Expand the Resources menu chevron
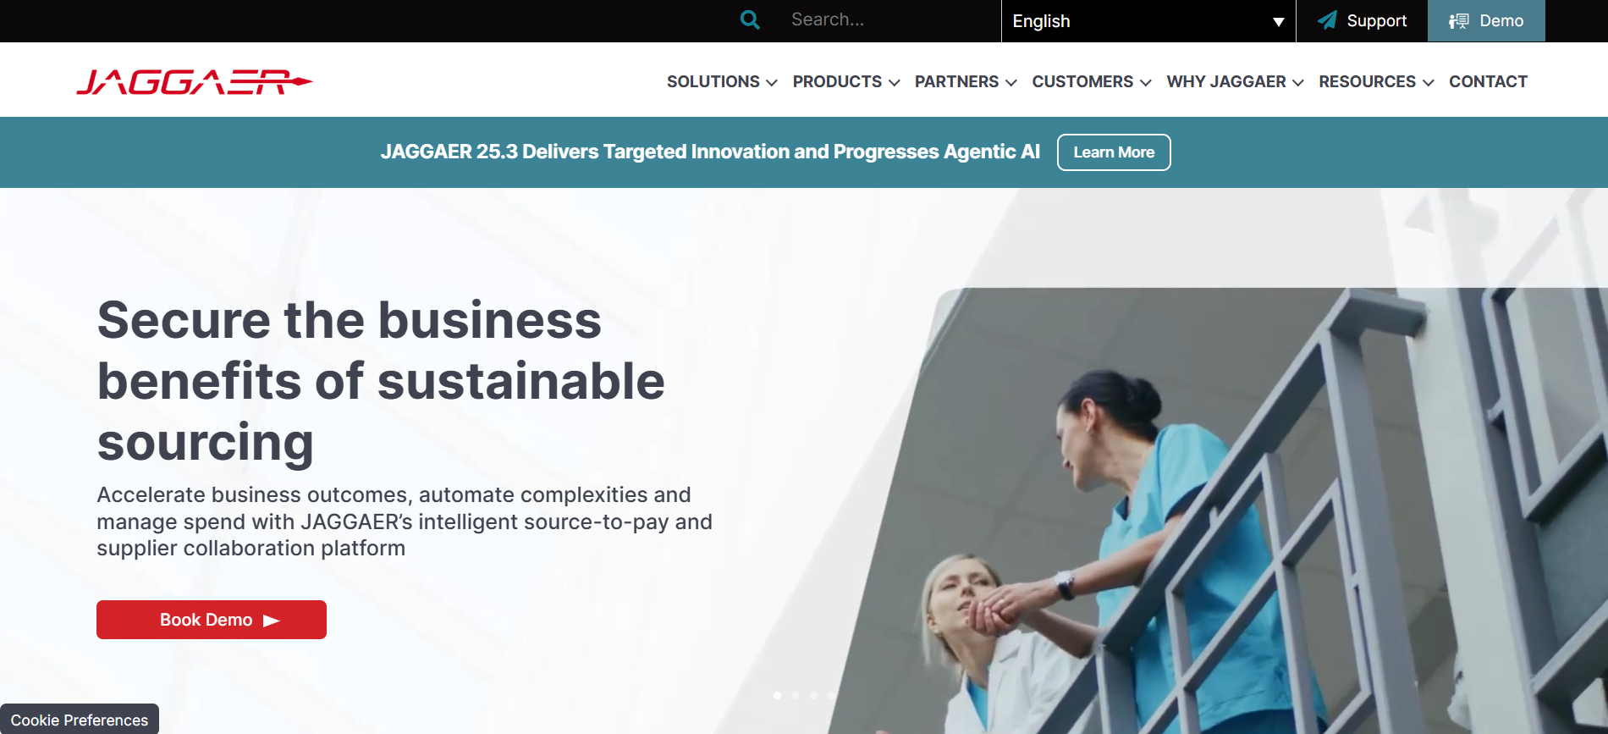The height and width of the screenshot is (734, 1608). coord(1429,83)
